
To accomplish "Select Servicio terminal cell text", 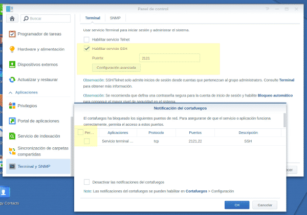I will pos(118,141).
